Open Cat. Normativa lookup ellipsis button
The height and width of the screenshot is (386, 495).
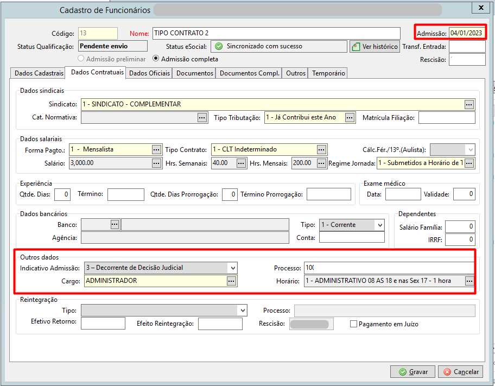point(202,118)
